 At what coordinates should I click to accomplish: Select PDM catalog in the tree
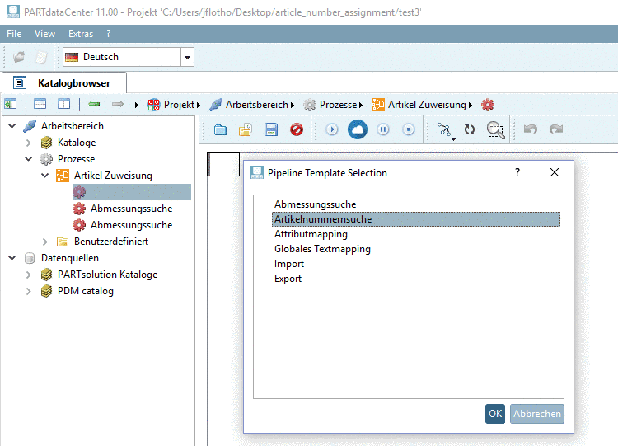point(86,291)
